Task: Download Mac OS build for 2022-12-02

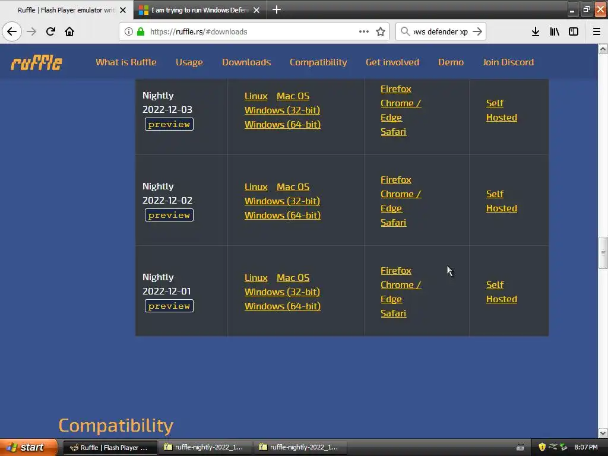Action: click(293, 186)
